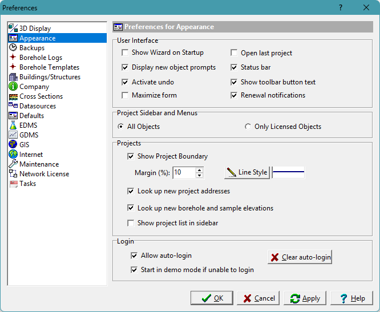Open the Company info icon

point(13,87)
